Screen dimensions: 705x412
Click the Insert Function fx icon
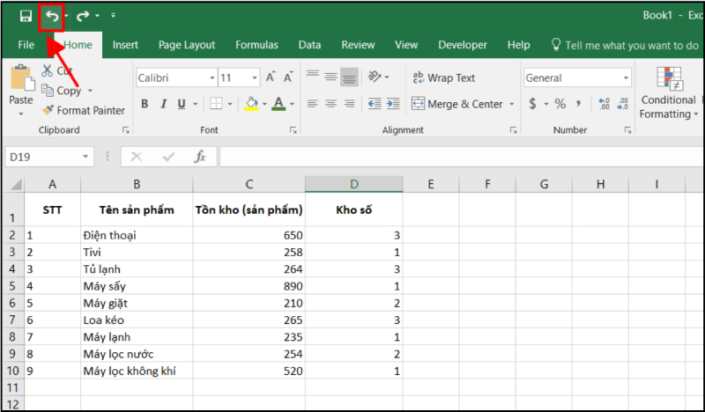200,157
